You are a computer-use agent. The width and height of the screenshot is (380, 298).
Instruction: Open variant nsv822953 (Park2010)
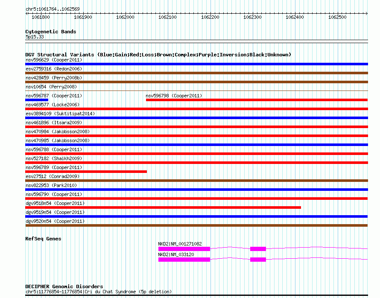coord(51,185)
